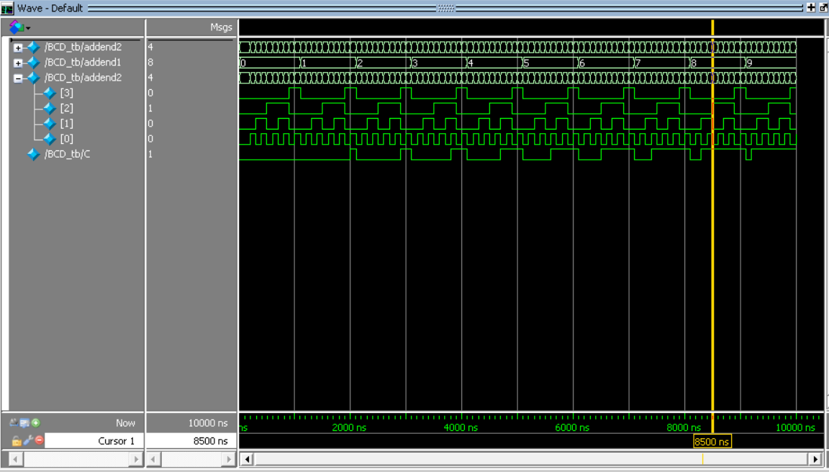Click the diamond icon of bit [1]

(x=50, y=124)
